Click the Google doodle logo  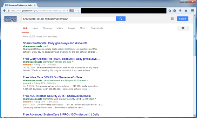(x=10, y=19)
